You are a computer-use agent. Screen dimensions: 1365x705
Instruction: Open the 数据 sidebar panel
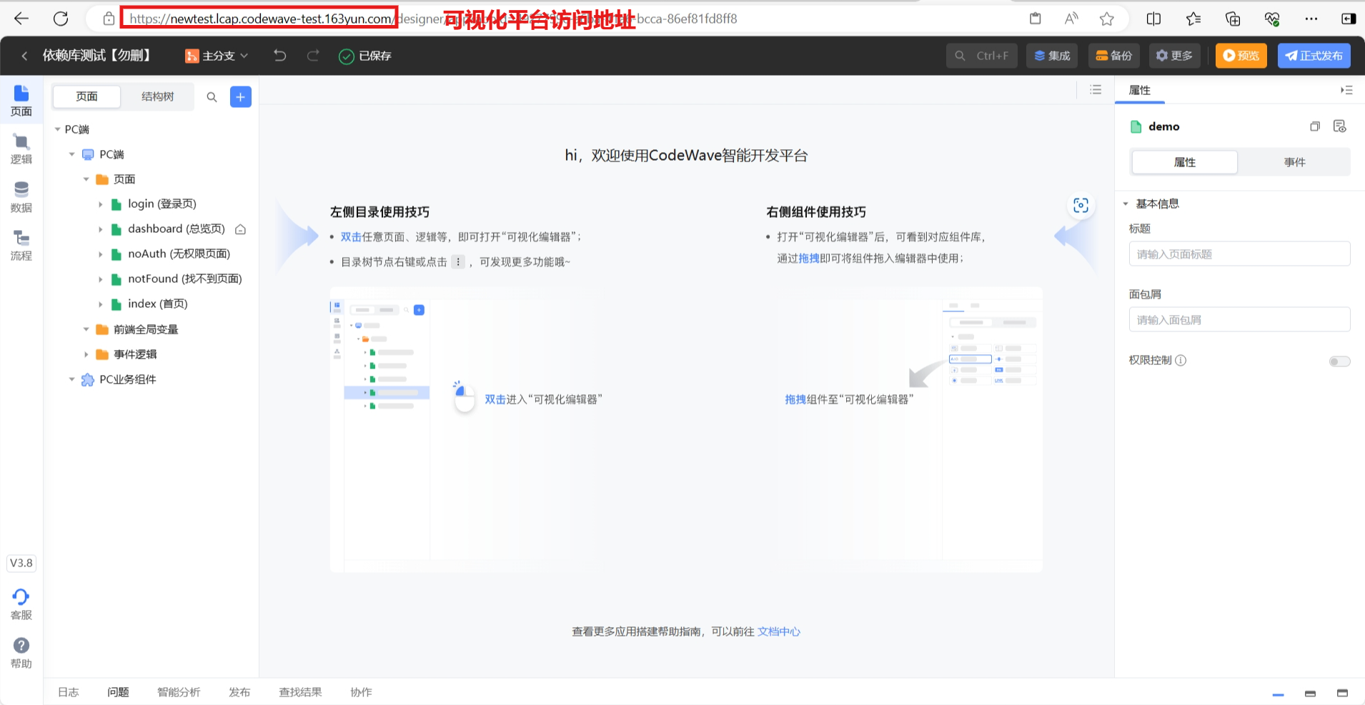[x=21, y=197]
